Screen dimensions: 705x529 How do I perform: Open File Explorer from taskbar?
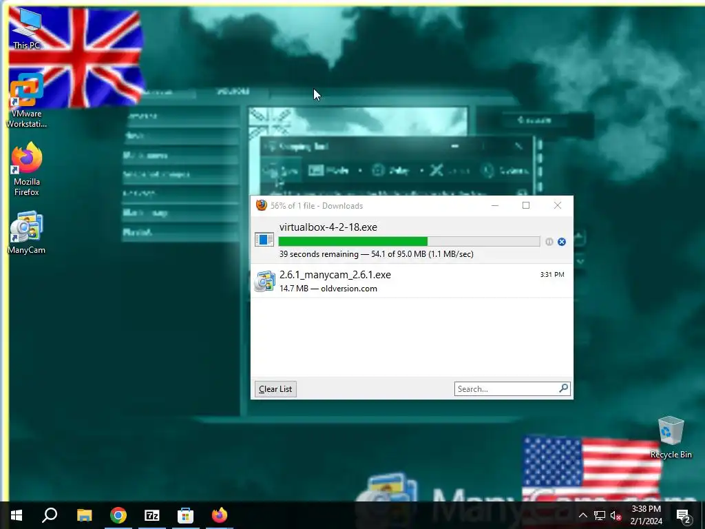pos(84,515)
